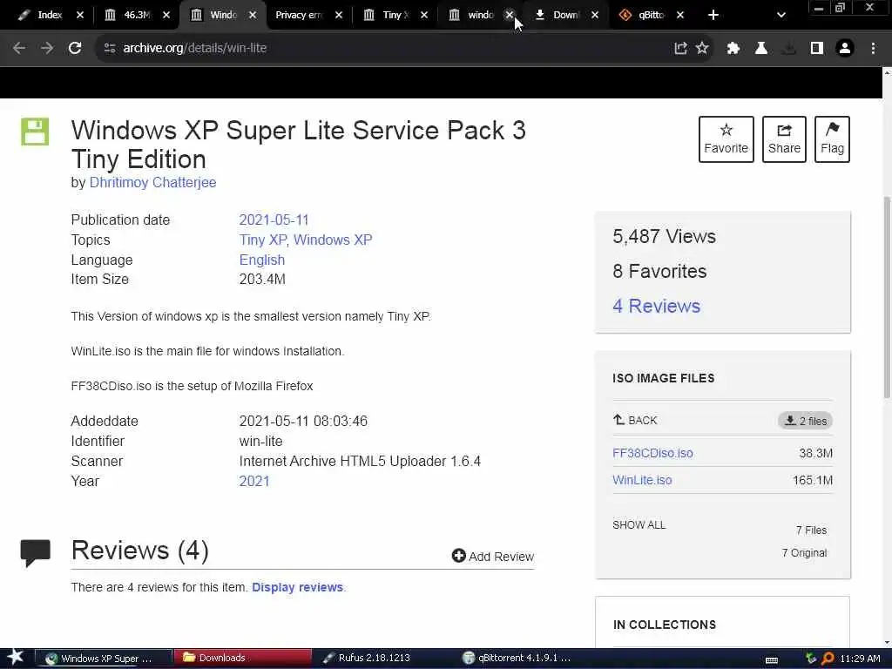The height and width of the screenshot is (669, 892).
Task: Click the 11:29 AM clock
Action: 860,659
